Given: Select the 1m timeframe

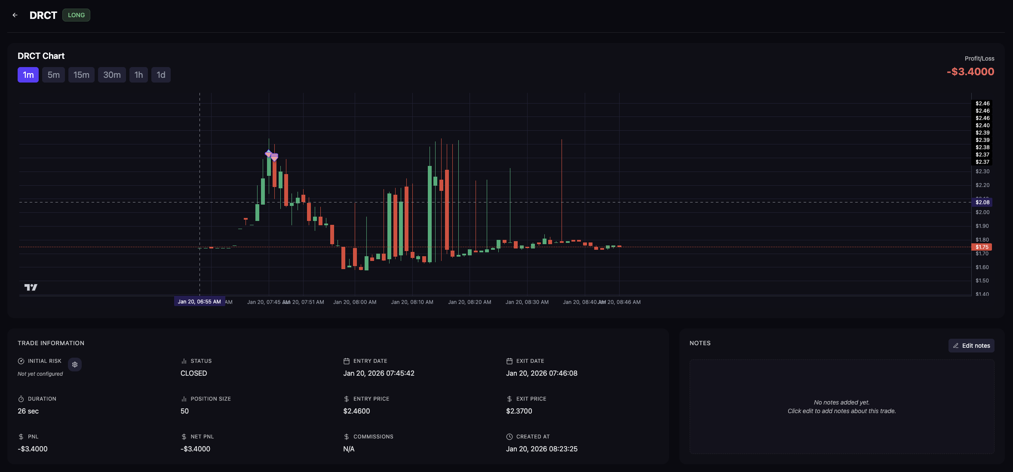Looking at the screenshot, I should (28, 75).
